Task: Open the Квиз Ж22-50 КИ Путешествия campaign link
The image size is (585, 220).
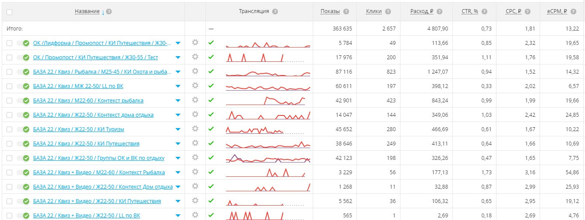Action: coord(86,144)
